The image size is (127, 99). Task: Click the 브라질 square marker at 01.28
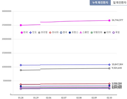click(x=21, y=70)
